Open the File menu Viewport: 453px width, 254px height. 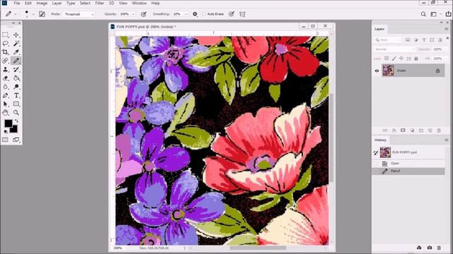(x=17, y=3)
